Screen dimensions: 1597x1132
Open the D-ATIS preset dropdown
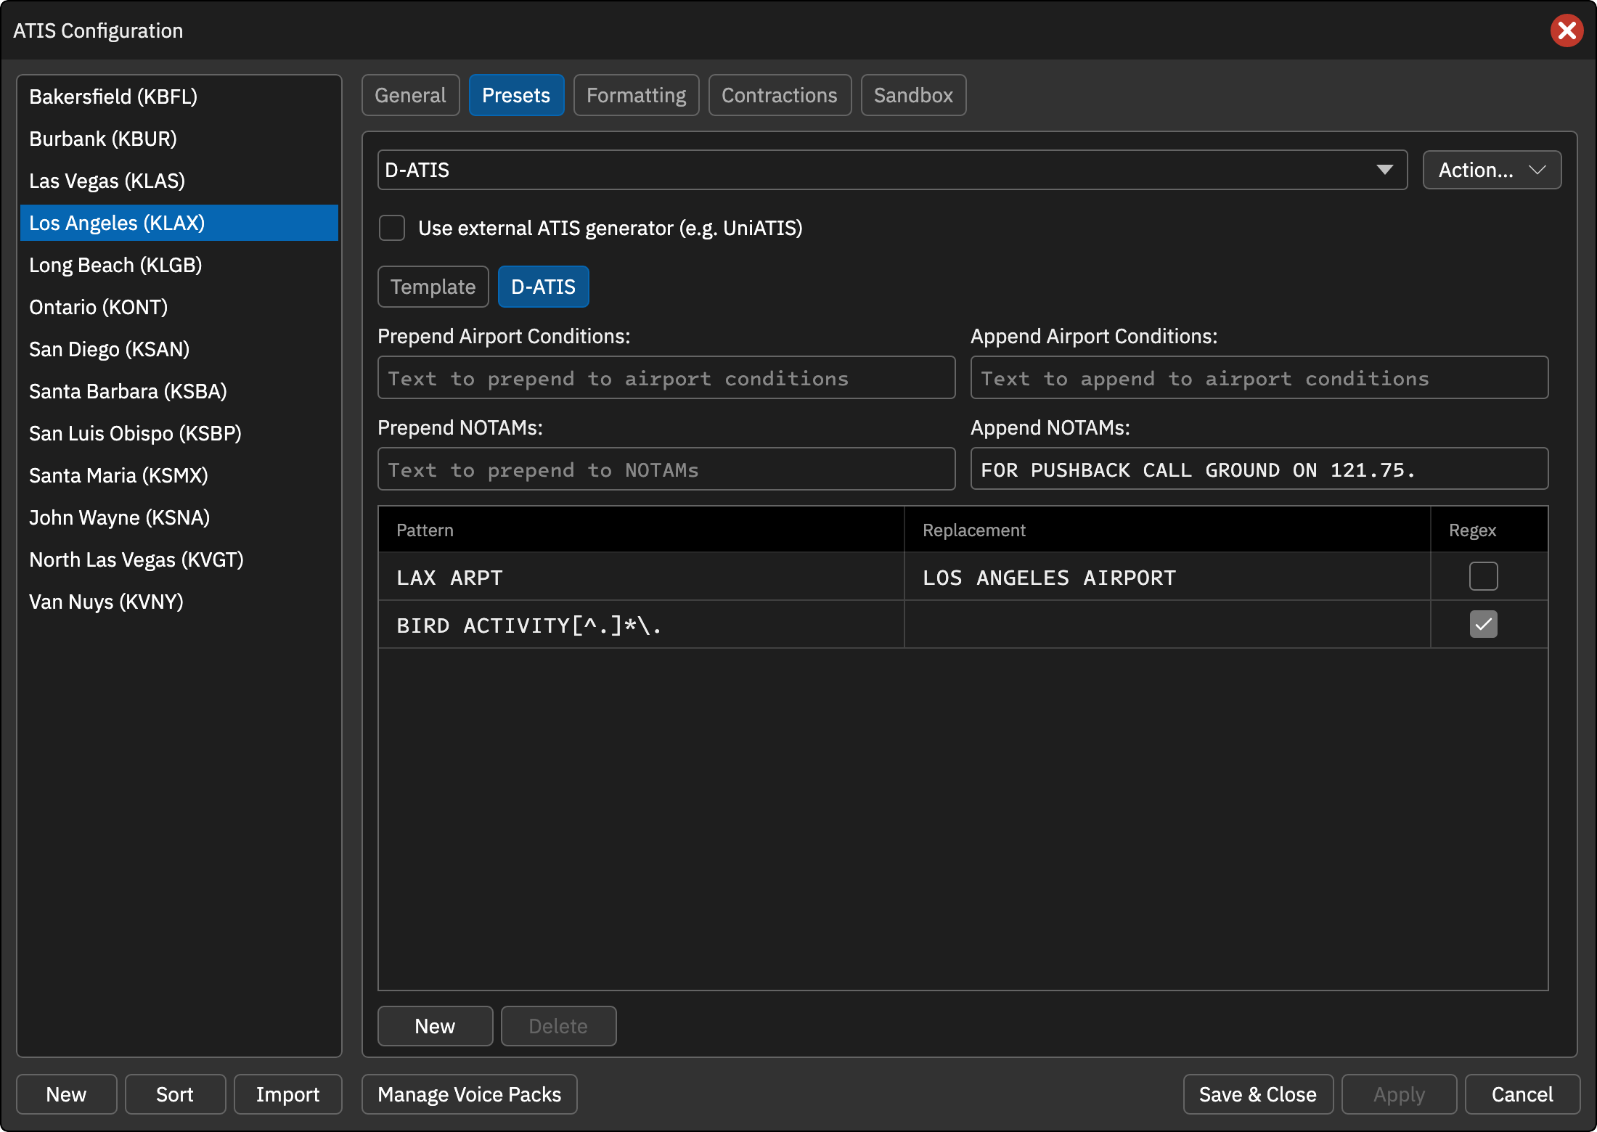pyautogui.click(x=892, y=170)
